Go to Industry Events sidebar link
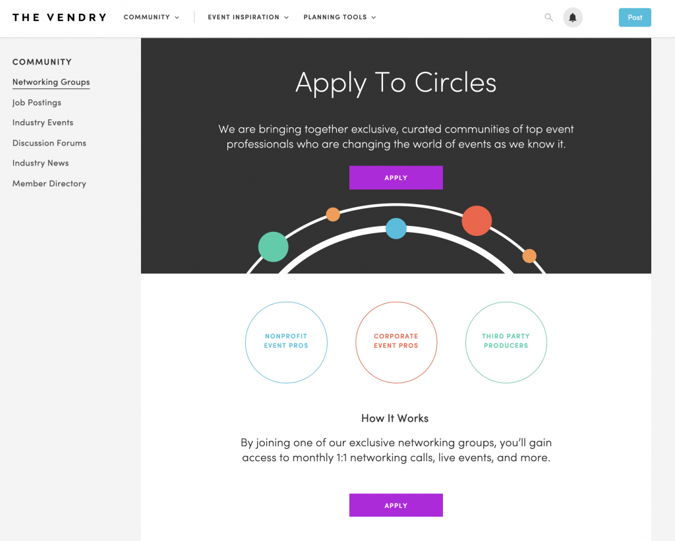 (x=43, y=123)
